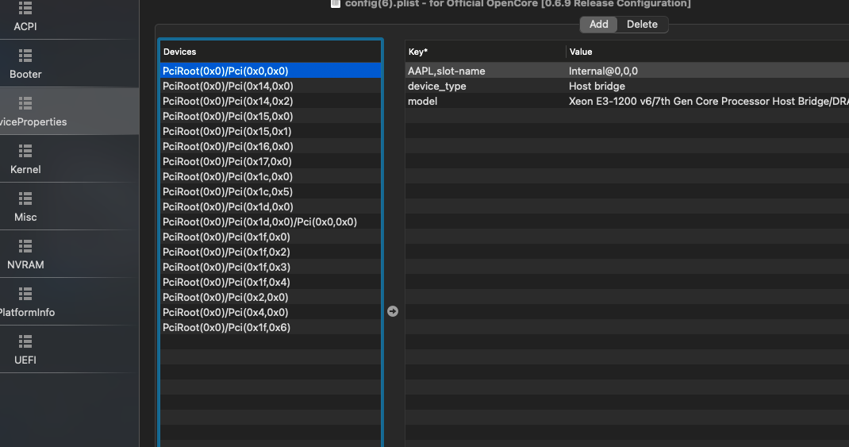The image size is (849, 447).
Task: Select the PciRoot(0x0)/Pci(0x2,0x0) device row
Action: (225, 297)
